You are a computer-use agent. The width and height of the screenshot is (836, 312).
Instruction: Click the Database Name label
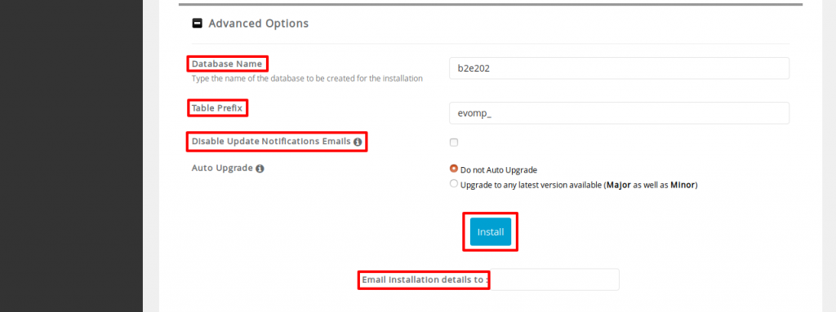click(x=227, y=64)
